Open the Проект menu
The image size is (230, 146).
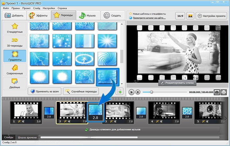[x=27, y=8]
